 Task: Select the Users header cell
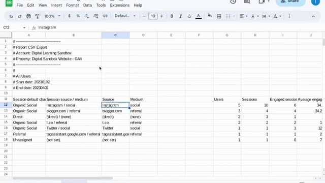click(227, 100)
